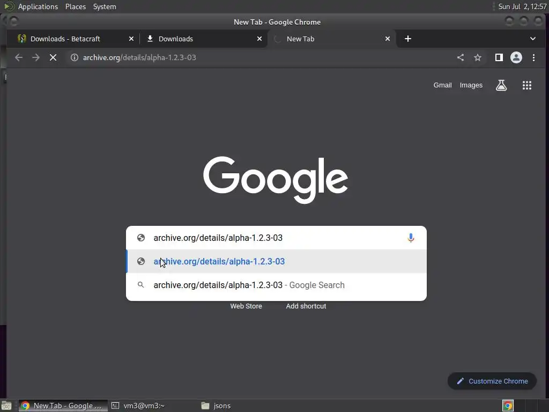Image resolution: width=549 pixels, height=412 pixels.
Task: Close the Downloads tab
Action: coord(259,39)
